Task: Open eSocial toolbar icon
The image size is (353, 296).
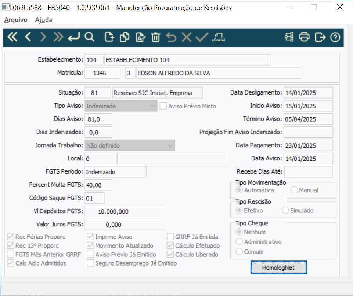Action: pyautogui.click(x=218, y=37)
